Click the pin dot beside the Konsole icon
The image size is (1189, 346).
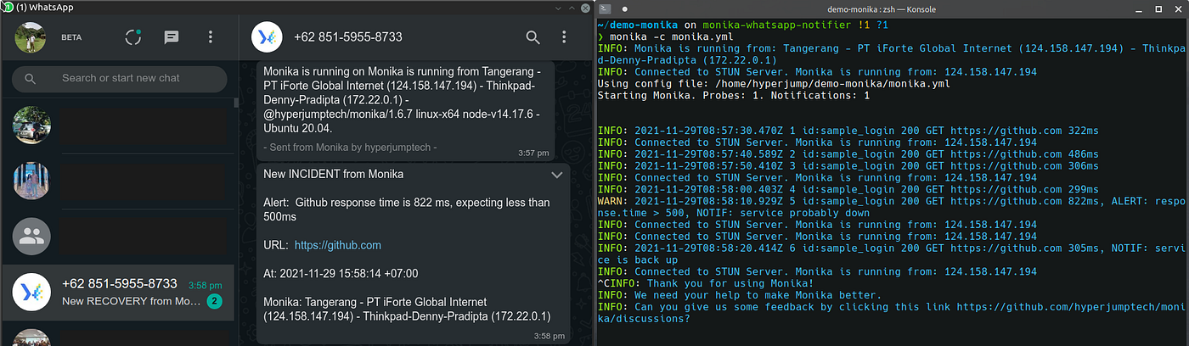pyautogui.click(x=625, y=8)
